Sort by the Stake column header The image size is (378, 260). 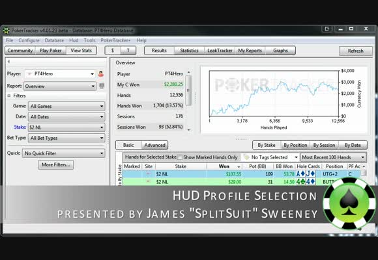(181, 166)
